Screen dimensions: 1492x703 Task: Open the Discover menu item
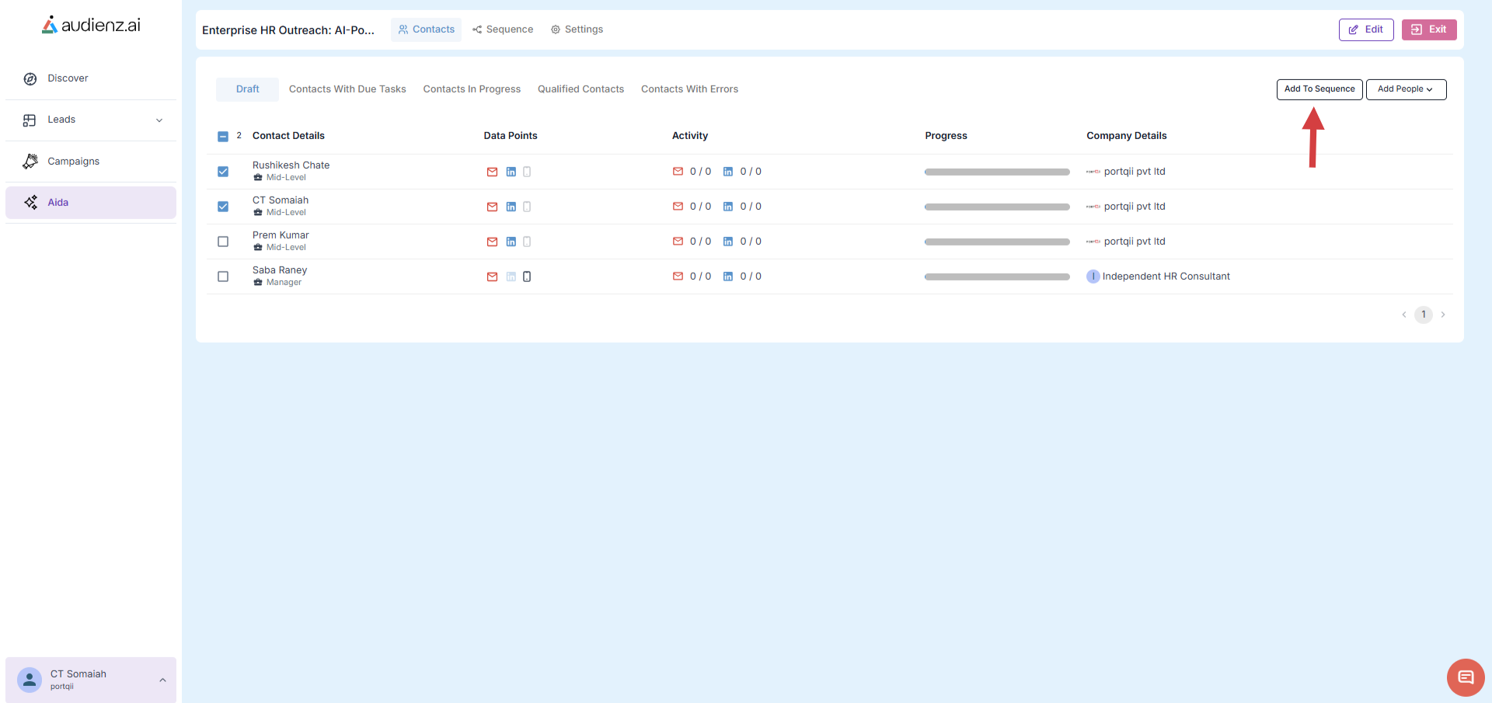[91, 78]
